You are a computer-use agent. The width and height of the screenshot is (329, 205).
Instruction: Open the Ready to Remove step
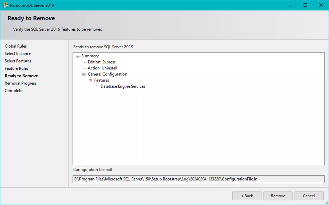point(21,76)
